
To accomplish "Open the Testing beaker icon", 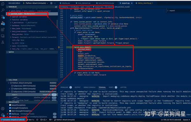I will click(3, 42).
